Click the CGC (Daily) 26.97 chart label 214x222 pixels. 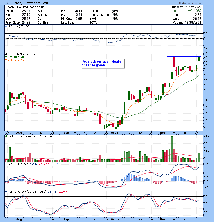pos(22,54)
